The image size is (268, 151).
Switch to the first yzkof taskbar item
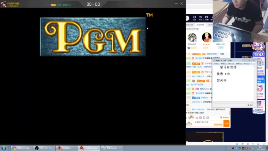pyautogui.click(x=67, y=148)
